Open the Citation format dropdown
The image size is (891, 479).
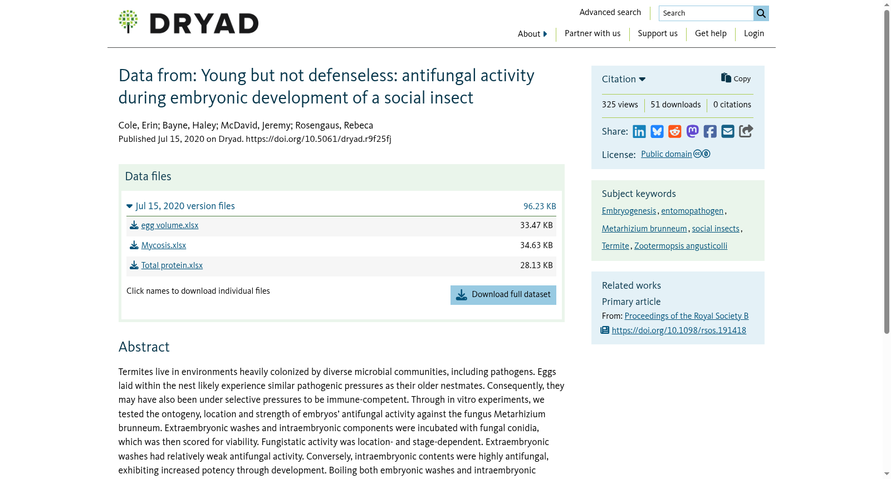(x=624, y=79)
